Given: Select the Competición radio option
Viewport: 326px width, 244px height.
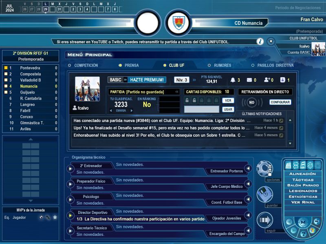Looking at the screenshot, I should pyautogui.click(x=83, y=65).
